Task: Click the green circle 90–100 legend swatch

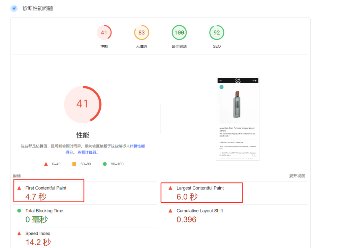Action: click(x=105, y=164)
